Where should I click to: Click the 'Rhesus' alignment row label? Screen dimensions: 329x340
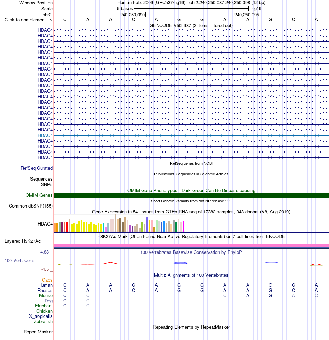tap(45, 290)
